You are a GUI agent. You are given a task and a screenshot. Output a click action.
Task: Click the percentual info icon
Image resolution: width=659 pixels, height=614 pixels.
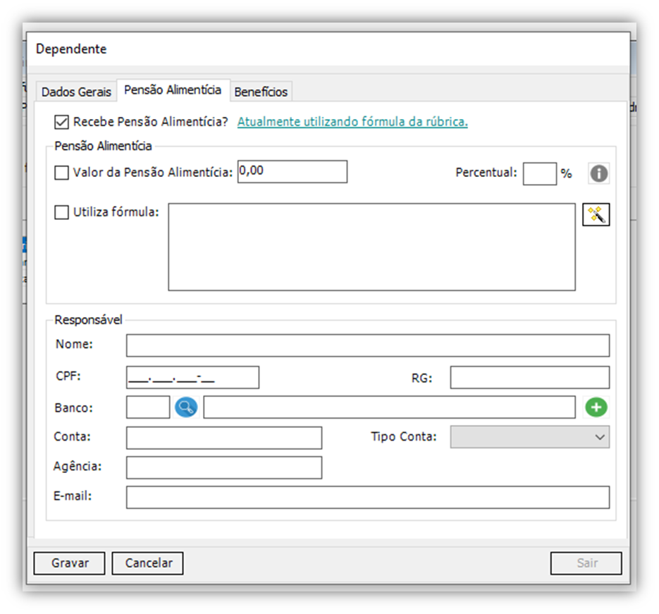click(599, 173)
